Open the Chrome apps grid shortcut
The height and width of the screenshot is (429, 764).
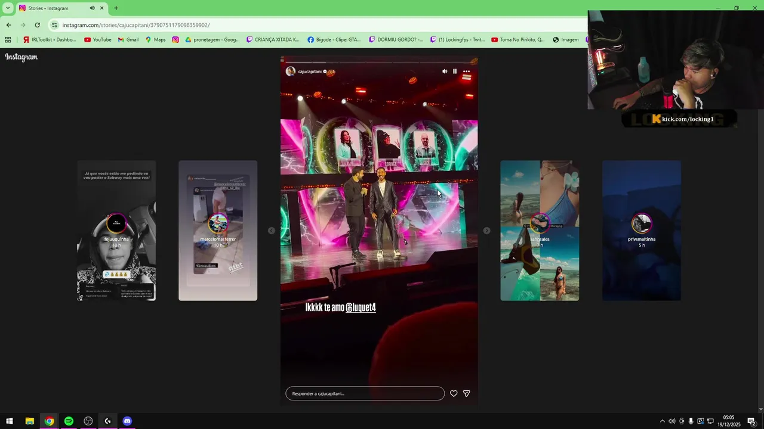(x=8, y=40)
